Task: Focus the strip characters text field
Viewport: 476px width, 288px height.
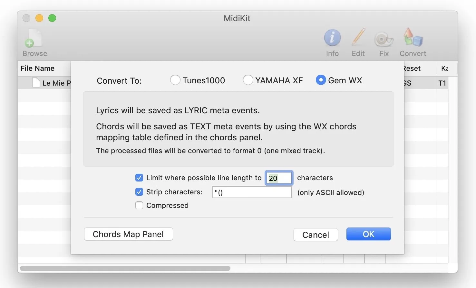Action: (252, 192)
